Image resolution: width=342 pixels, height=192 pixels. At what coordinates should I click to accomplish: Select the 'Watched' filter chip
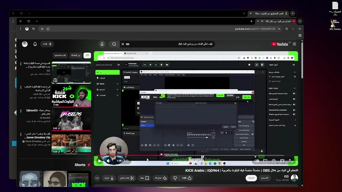click(60, 55)
